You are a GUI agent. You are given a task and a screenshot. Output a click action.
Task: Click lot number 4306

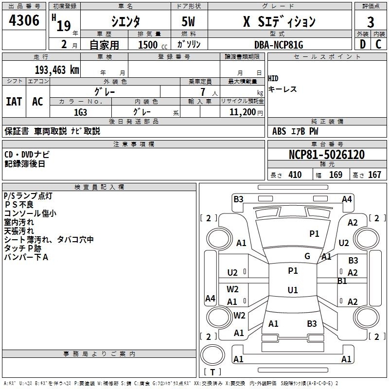pyautogui.click(x=24, y=20)
